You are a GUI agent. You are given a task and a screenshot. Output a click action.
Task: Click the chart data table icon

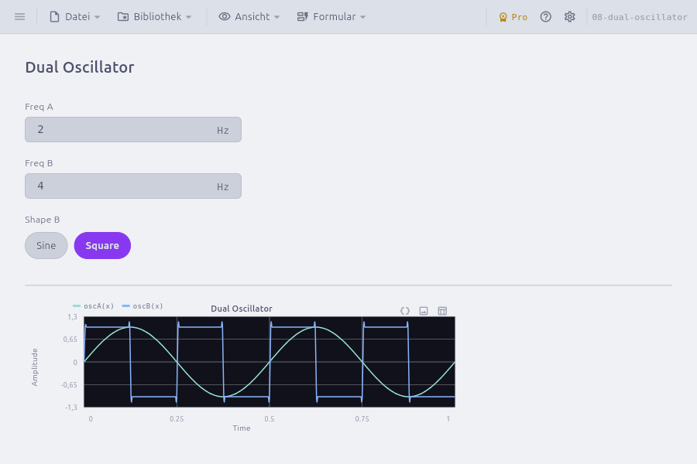click(442, 310)
